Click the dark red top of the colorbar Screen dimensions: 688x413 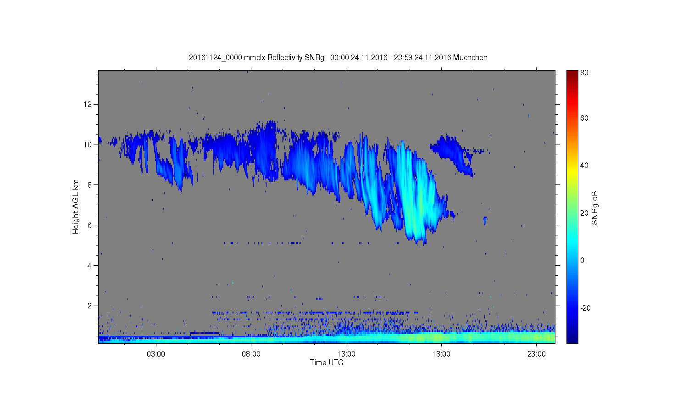coord(572,75)
